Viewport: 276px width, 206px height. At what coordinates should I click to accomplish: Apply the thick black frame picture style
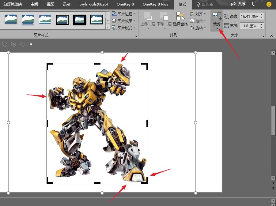79,20
